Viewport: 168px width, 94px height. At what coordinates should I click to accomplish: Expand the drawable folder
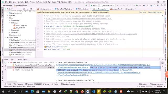tap(9, 20)
